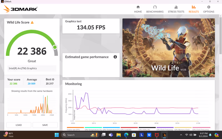Viewport: 222px width, 139px height.
Task: Switch to the BENCHMARKS tab
Action: (155, 9)
